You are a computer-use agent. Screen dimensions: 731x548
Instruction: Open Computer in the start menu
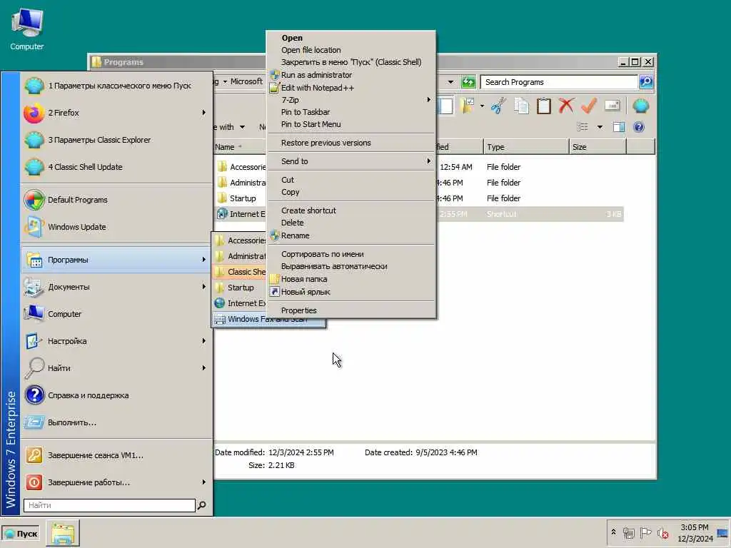(116, 314)
